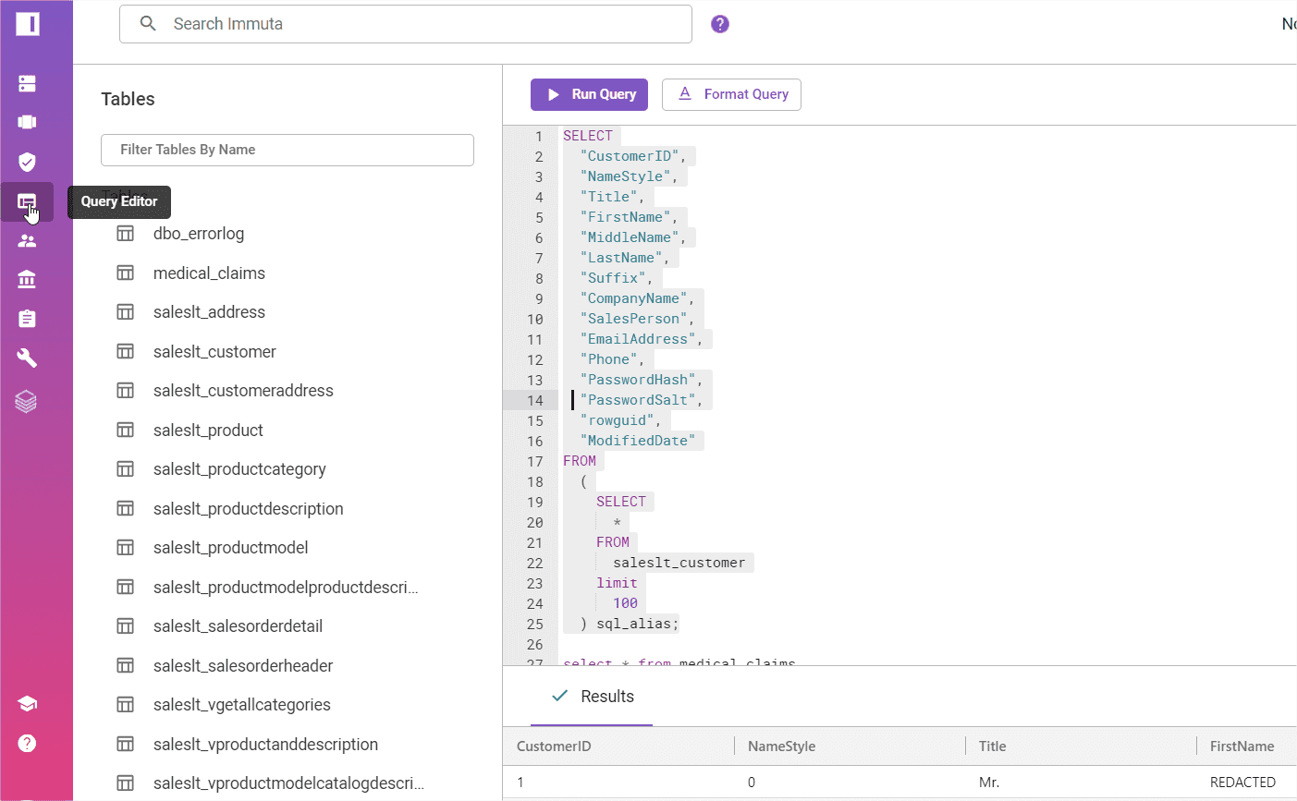Screen dimensions: 1297x801
Task: Open the graduation cap learning icon
Action: coord(25,703)
